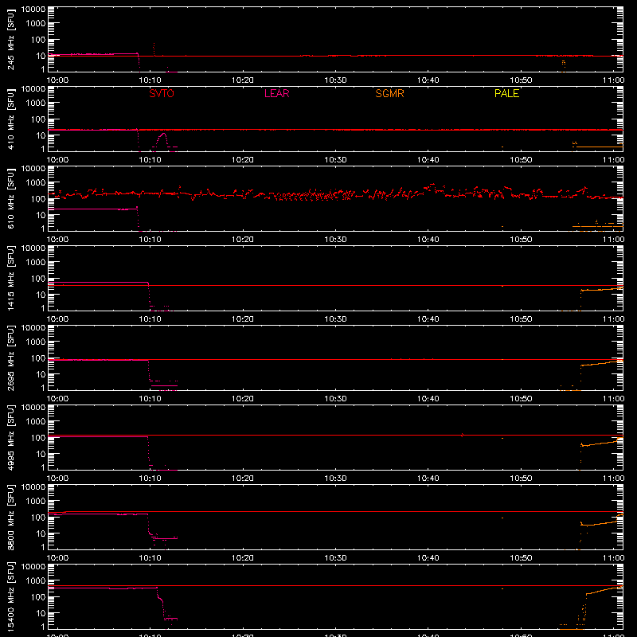Screen dimensions: 637x637
Task: Click the noisy red SVTO trace in 610 MHz plot
Action: point(335,193)
